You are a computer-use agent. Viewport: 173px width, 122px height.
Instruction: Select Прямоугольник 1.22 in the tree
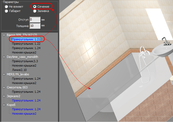coord(26,44)
